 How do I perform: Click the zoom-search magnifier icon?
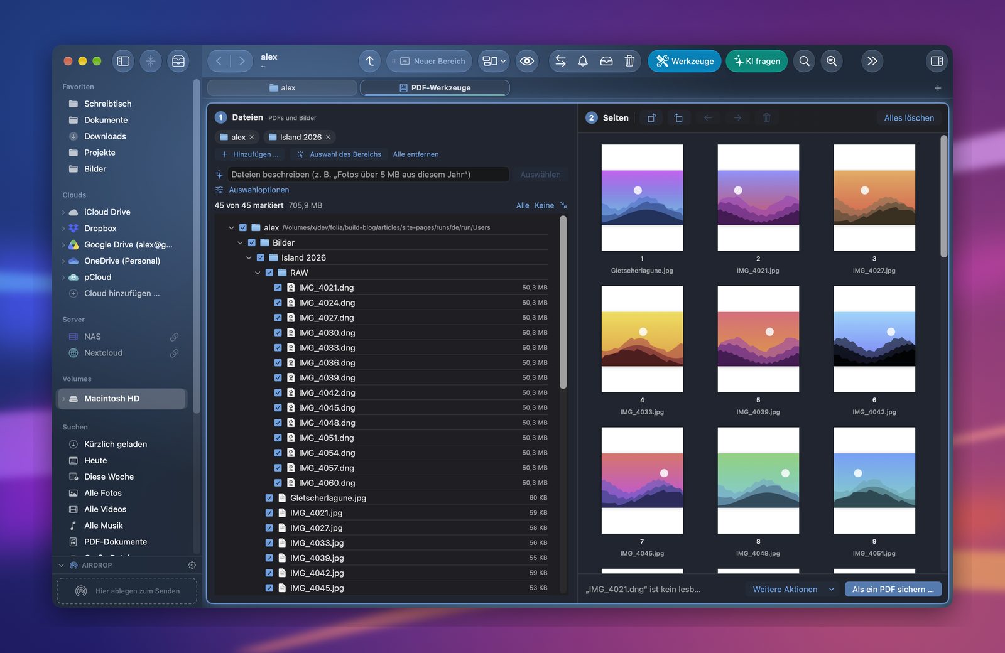click(832, 61)
